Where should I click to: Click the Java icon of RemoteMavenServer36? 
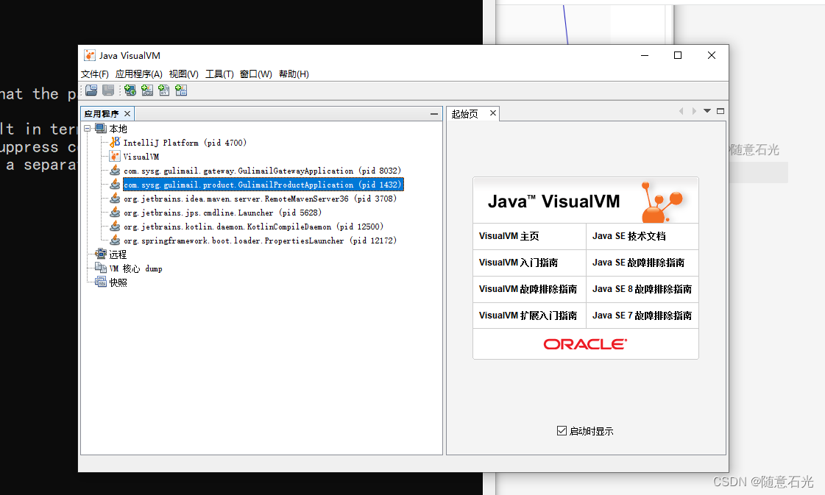(x=115, y=199)
